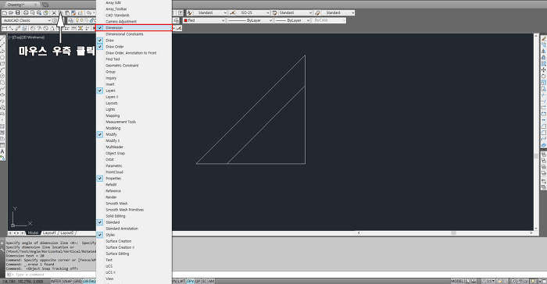Click the Paste clipboard icon
547x284 pixels.
[67, 12]
